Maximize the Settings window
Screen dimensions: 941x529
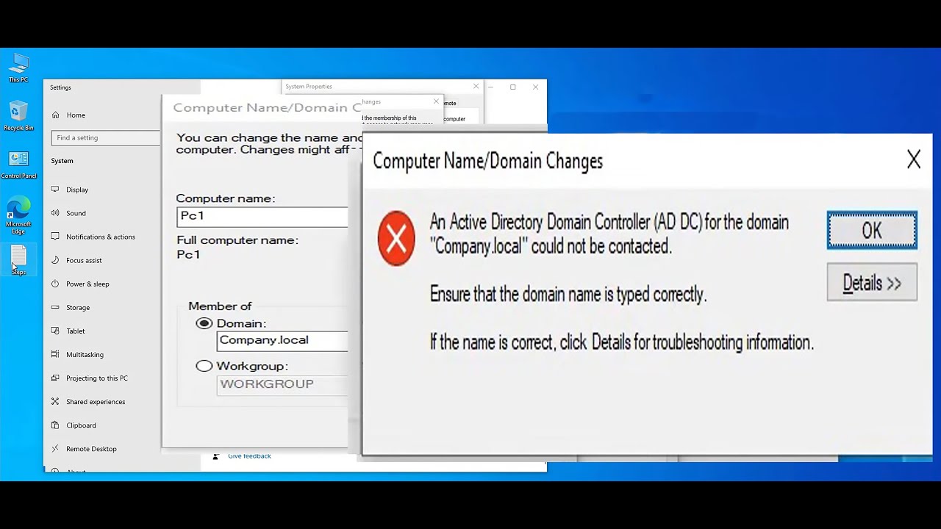click(512, 87)
